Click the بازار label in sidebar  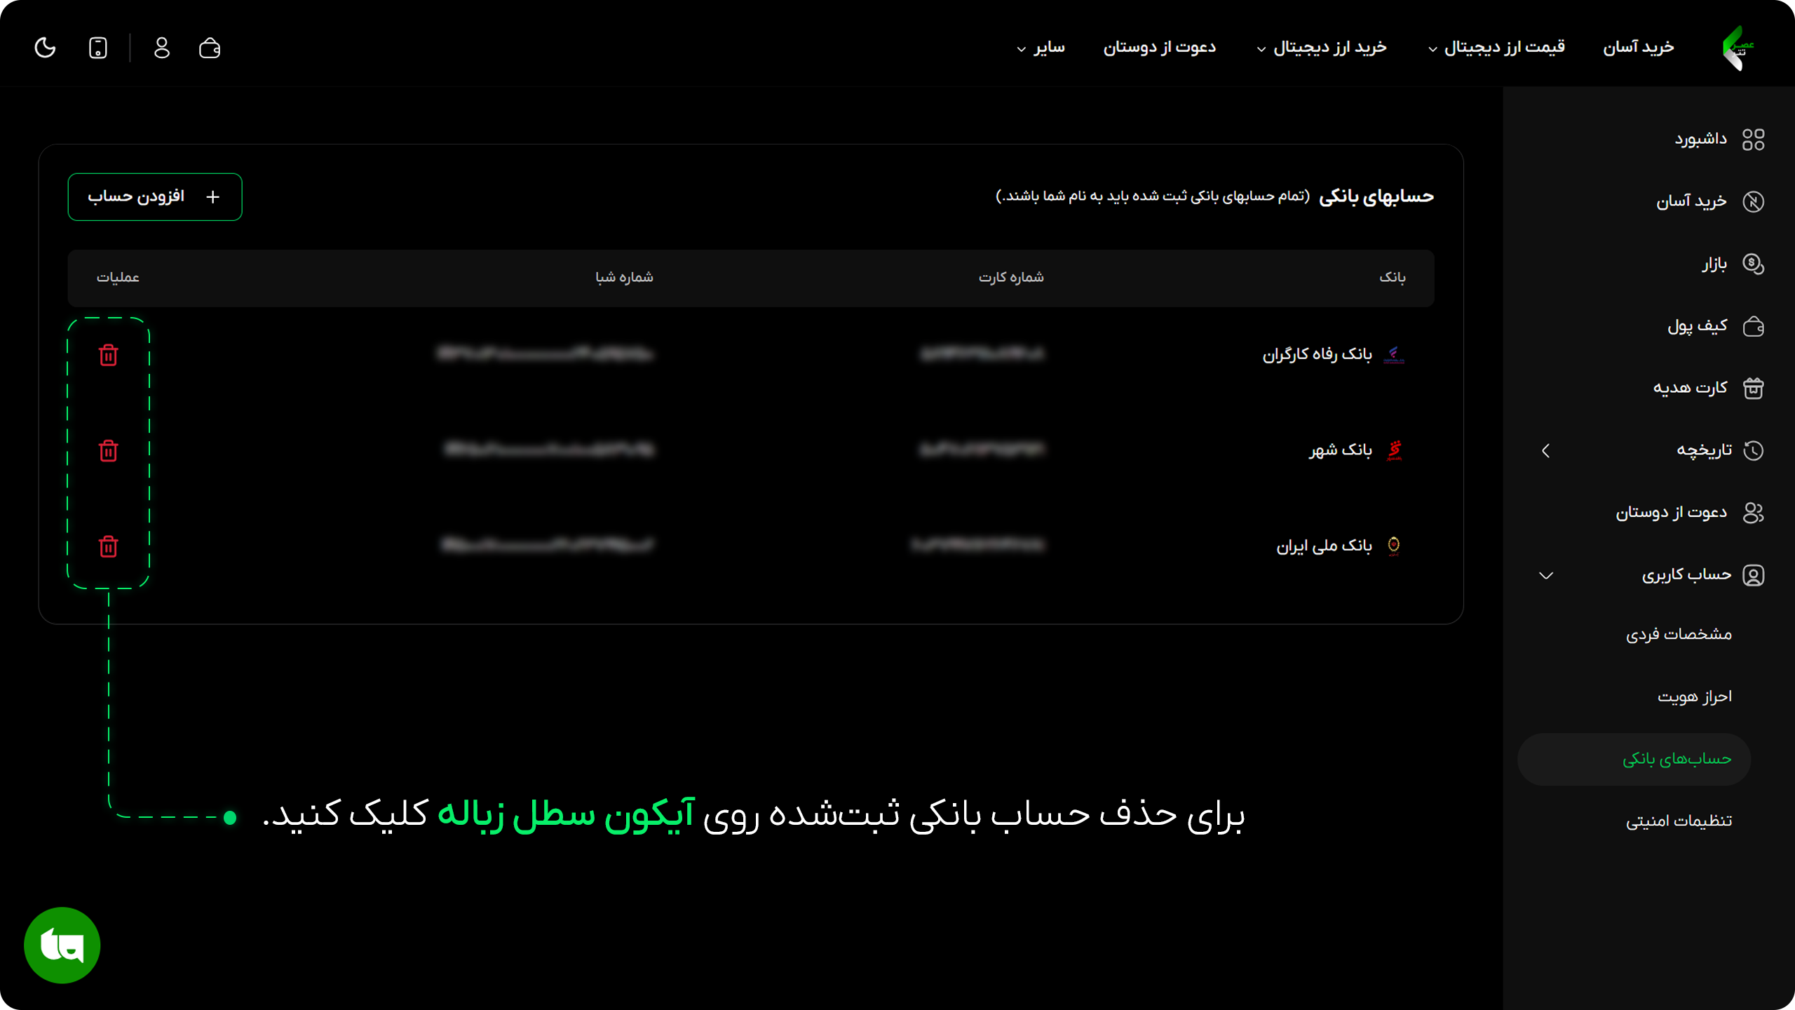click(x=1714, y=264)
